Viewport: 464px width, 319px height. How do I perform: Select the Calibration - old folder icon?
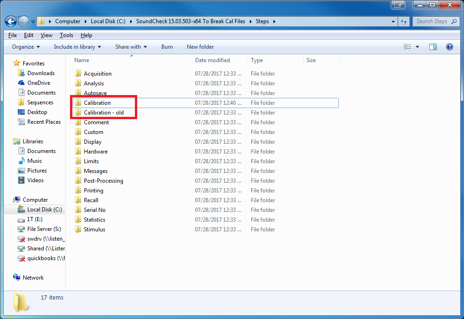pos(78,113)
